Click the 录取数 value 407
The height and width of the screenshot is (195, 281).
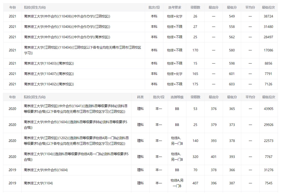click(x=195, y=183)
